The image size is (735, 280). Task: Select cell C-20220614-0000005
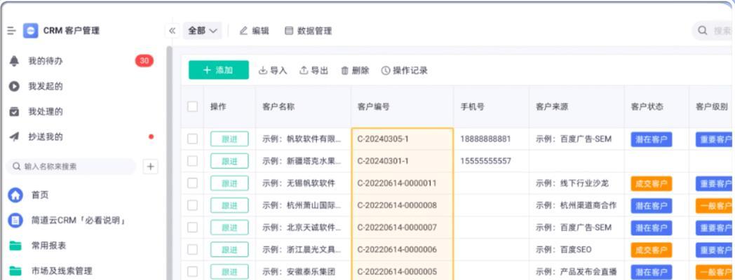click(402, 272)
